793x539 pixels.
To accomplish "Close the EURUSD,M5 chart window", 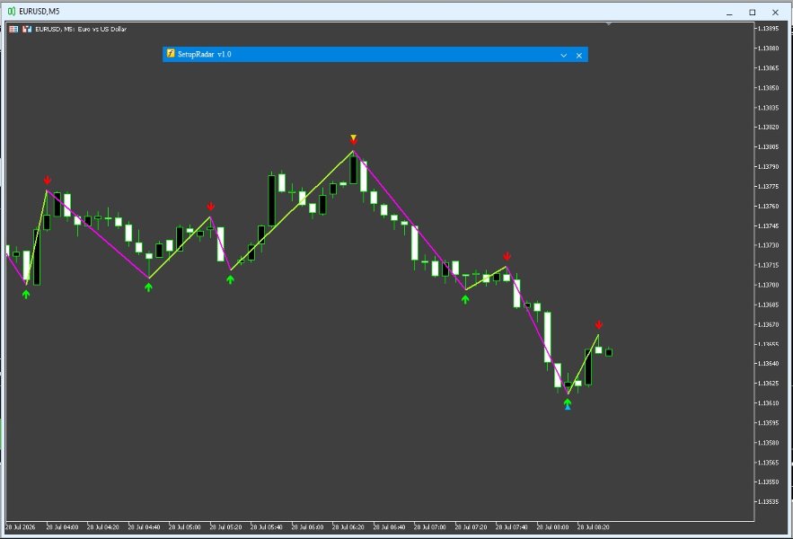I will [x=775, y=13].
